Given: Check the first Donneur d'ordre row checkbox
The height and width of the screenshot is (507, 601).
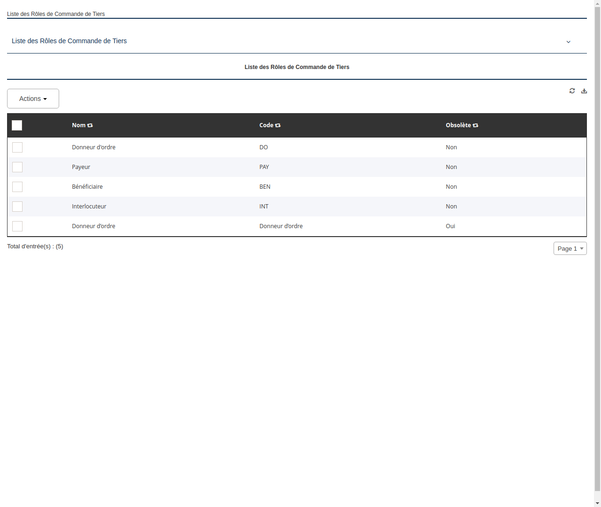Looking at the screenshot, I should tap(17, 147).
